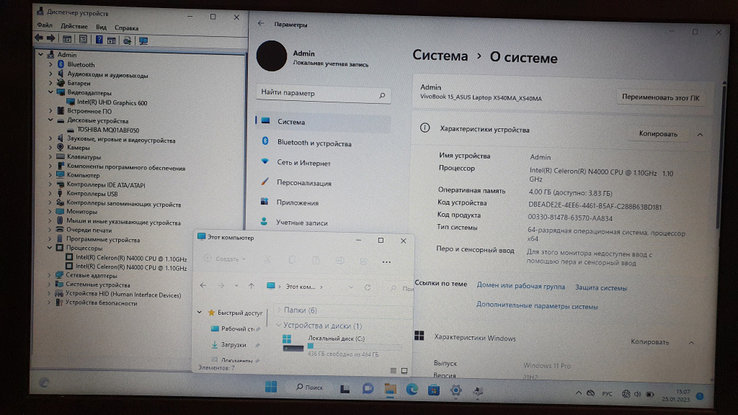
Task: Open Защита системы link
Action: click(601, 287)
